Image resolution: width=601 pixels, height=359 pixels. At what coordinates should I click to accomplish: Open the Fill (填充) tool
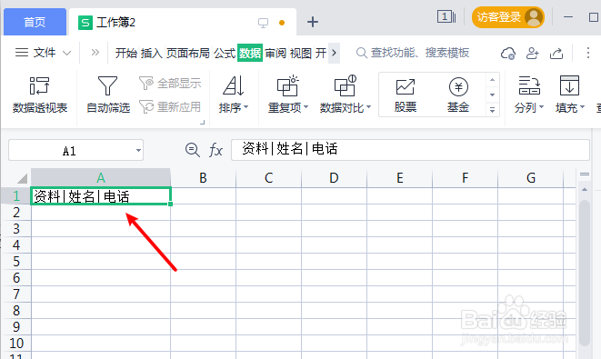(x=570, y=95)
